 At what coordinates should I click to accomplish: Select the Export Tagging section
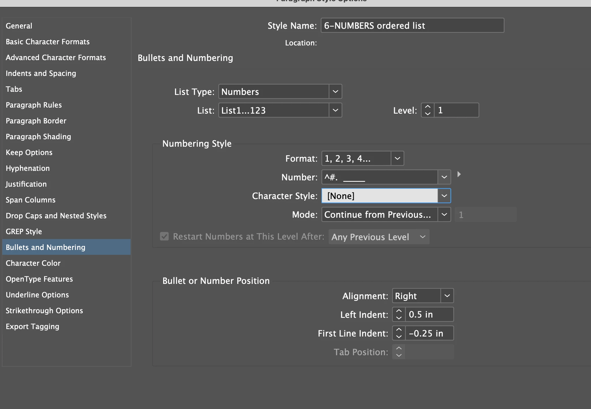(x=33, y=326)
